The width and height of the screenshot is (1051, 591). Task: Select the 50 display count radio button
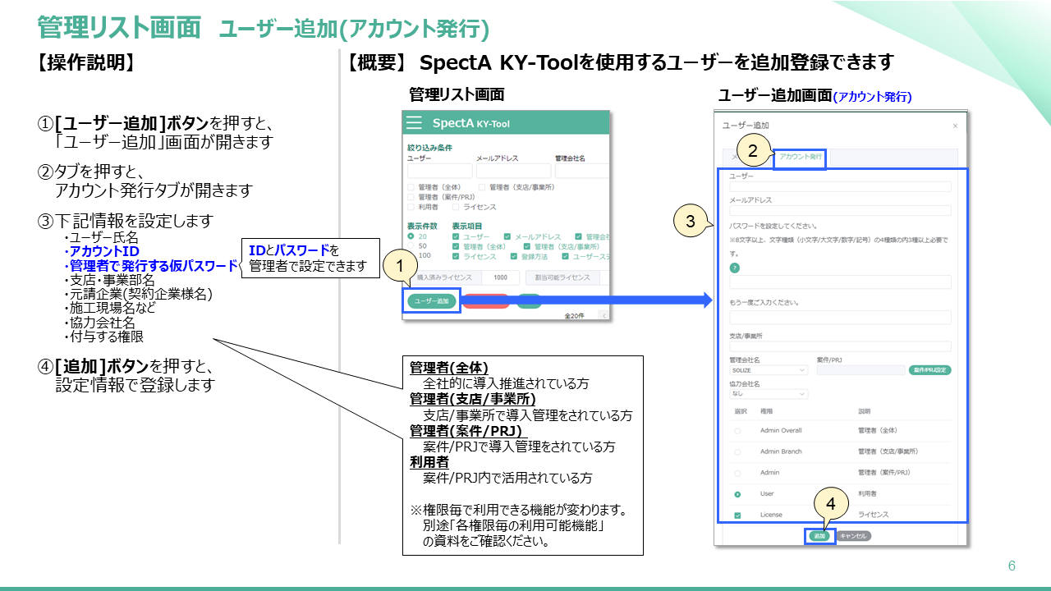pos(411,246)
